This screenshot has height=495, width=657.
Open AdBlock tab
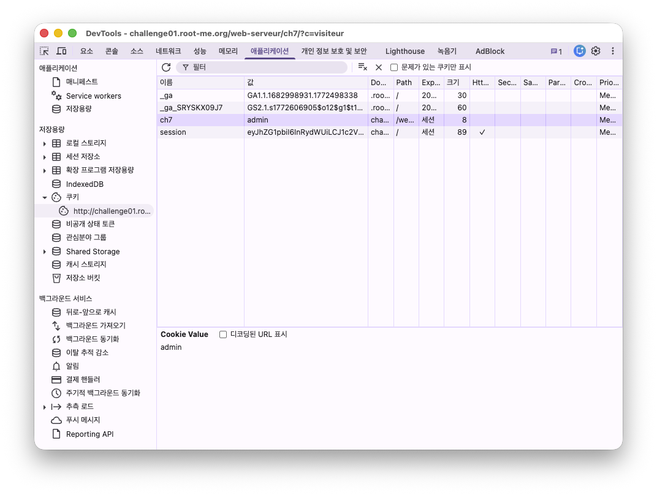pyautogui.click(x=490, y=51)
